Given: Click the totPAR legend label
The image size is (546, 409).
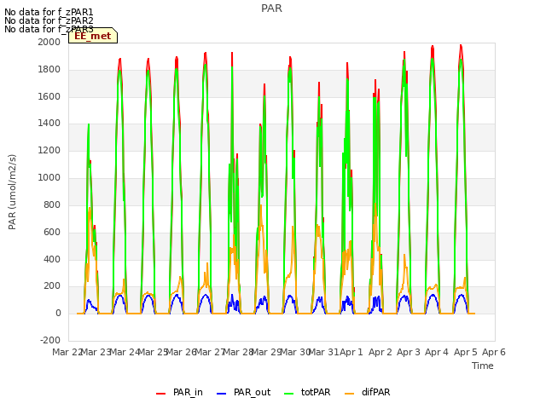Looking at the screenshot, I should [316, 392].
